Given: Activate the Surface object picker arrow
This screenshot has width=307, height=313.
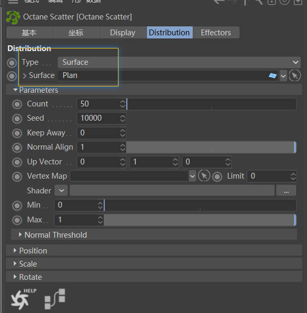Looking at the screenshot, I should click(295, 76).
